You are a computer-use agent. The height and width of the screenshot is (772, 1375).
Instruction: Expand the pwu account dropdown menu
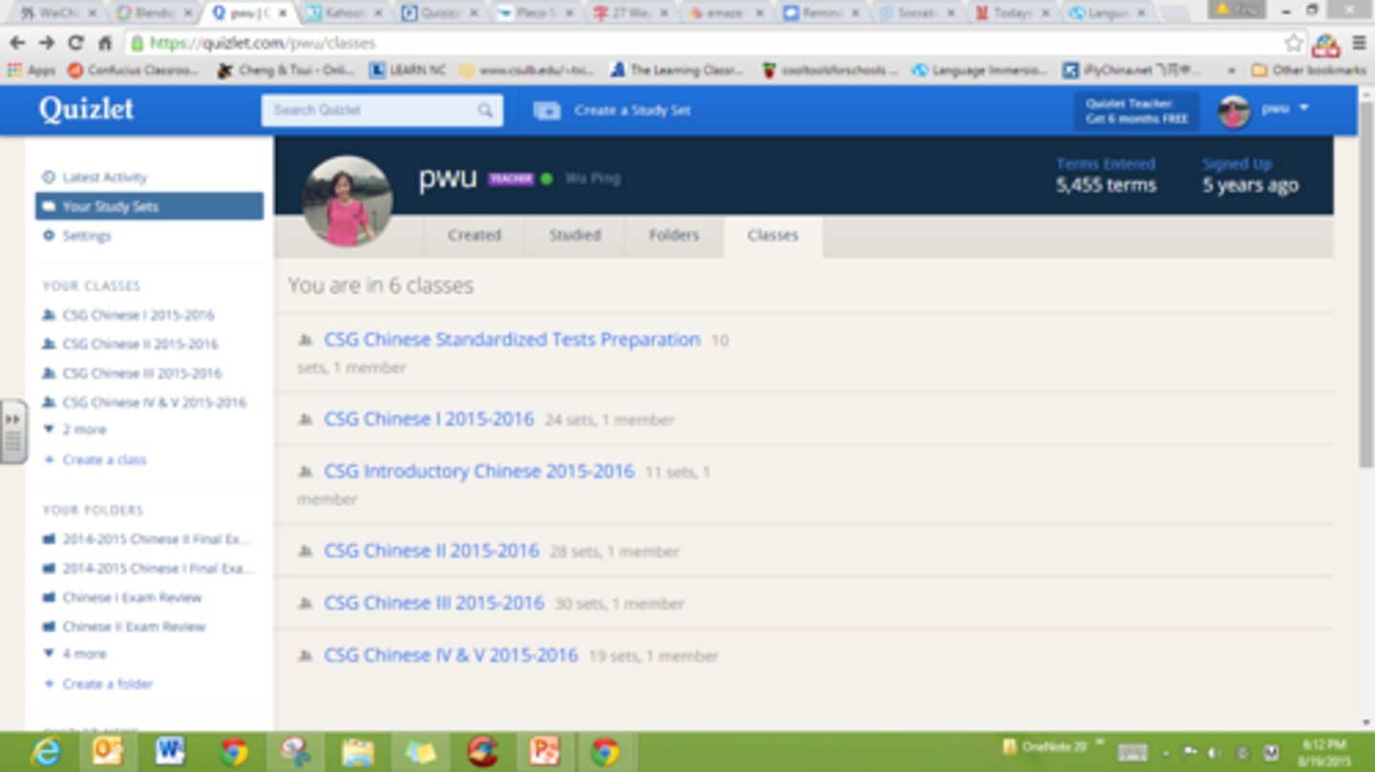pos(1303,109)
